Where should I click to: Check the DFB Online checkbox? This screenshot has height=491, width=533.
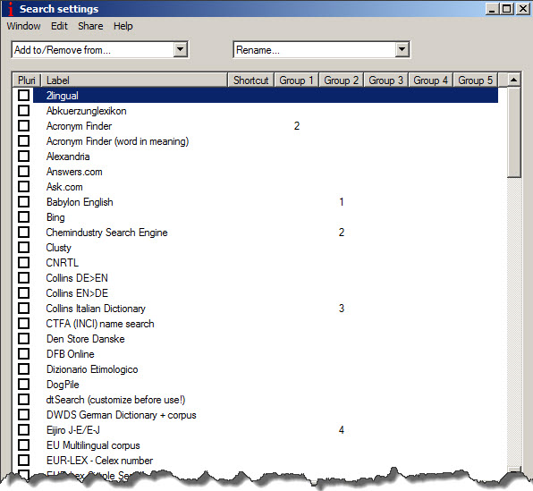pyautogui.click(x=23, y=353)
